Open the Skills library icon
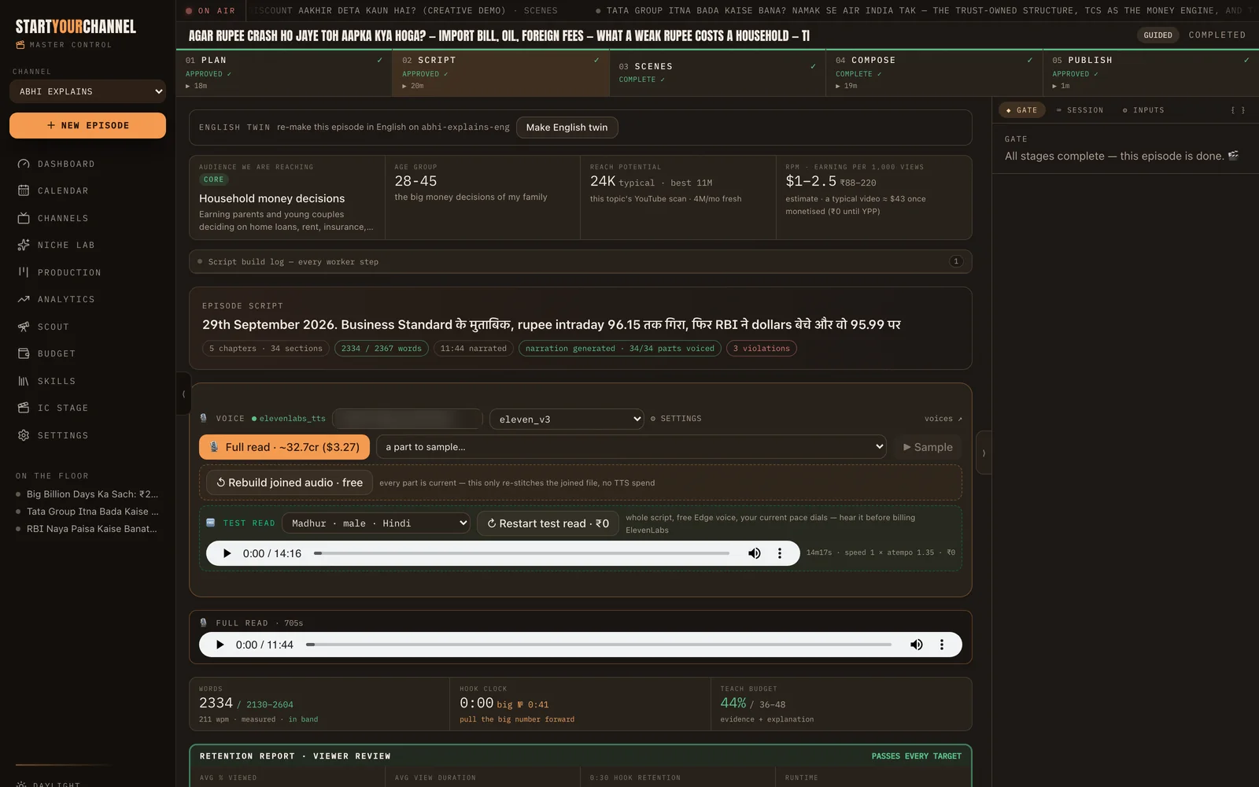 24,381
